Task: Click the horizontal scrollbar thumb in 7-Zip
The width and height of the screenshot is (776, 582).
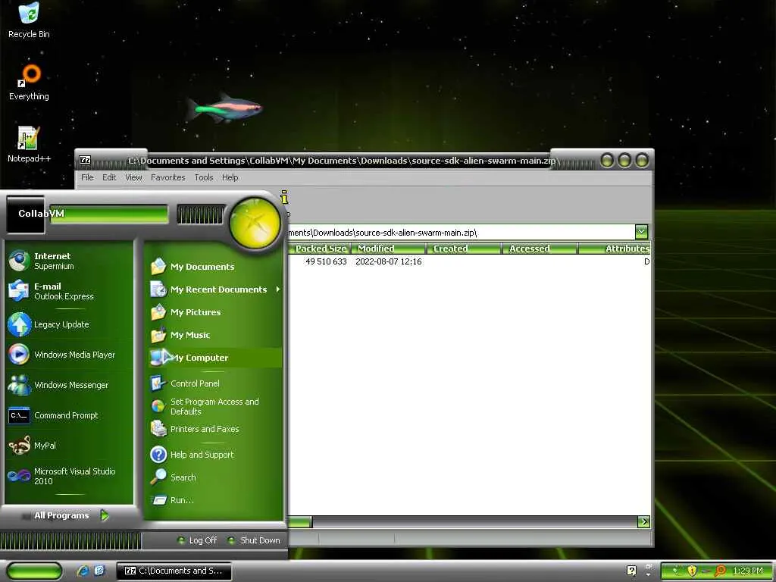Action: click(x=300, y=521)
